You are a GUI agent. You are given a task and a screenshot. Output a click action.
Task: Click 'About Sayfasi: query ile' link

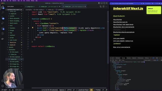tap(120, 22)
